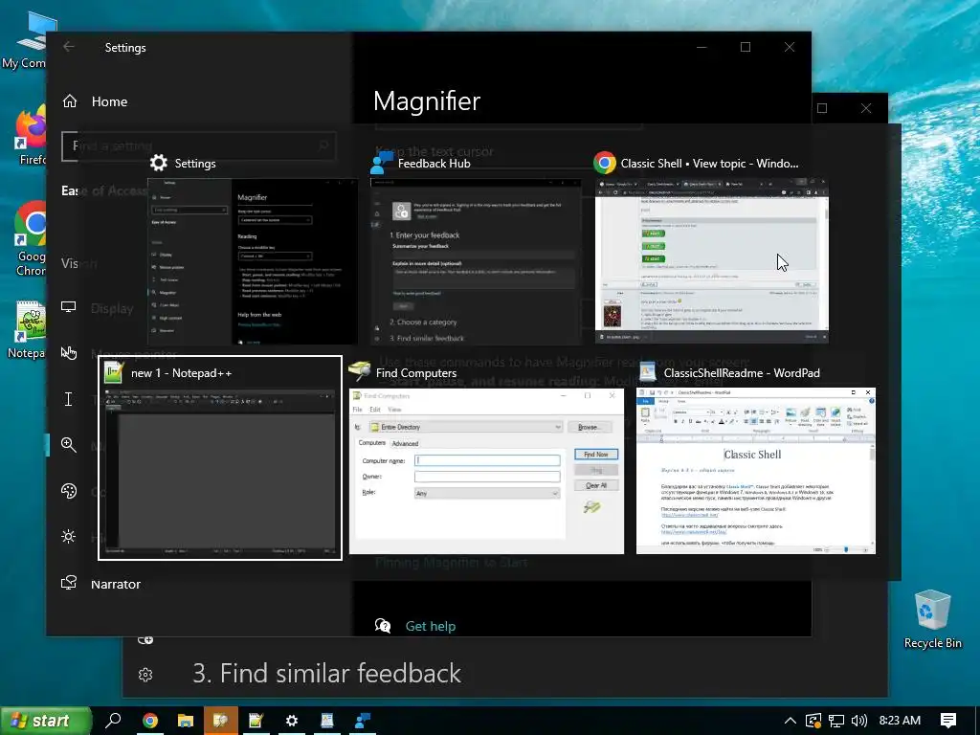Image resolution: width=980 pixels, height=735 pixels.
Task: Switch to the Feedback Hub window thumbnail
Action: click(x=476, y=261)
